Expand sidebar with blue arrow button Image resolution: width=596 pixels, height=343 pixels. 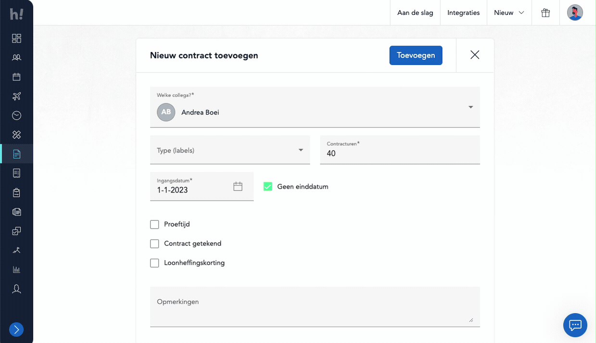(16, 330)
